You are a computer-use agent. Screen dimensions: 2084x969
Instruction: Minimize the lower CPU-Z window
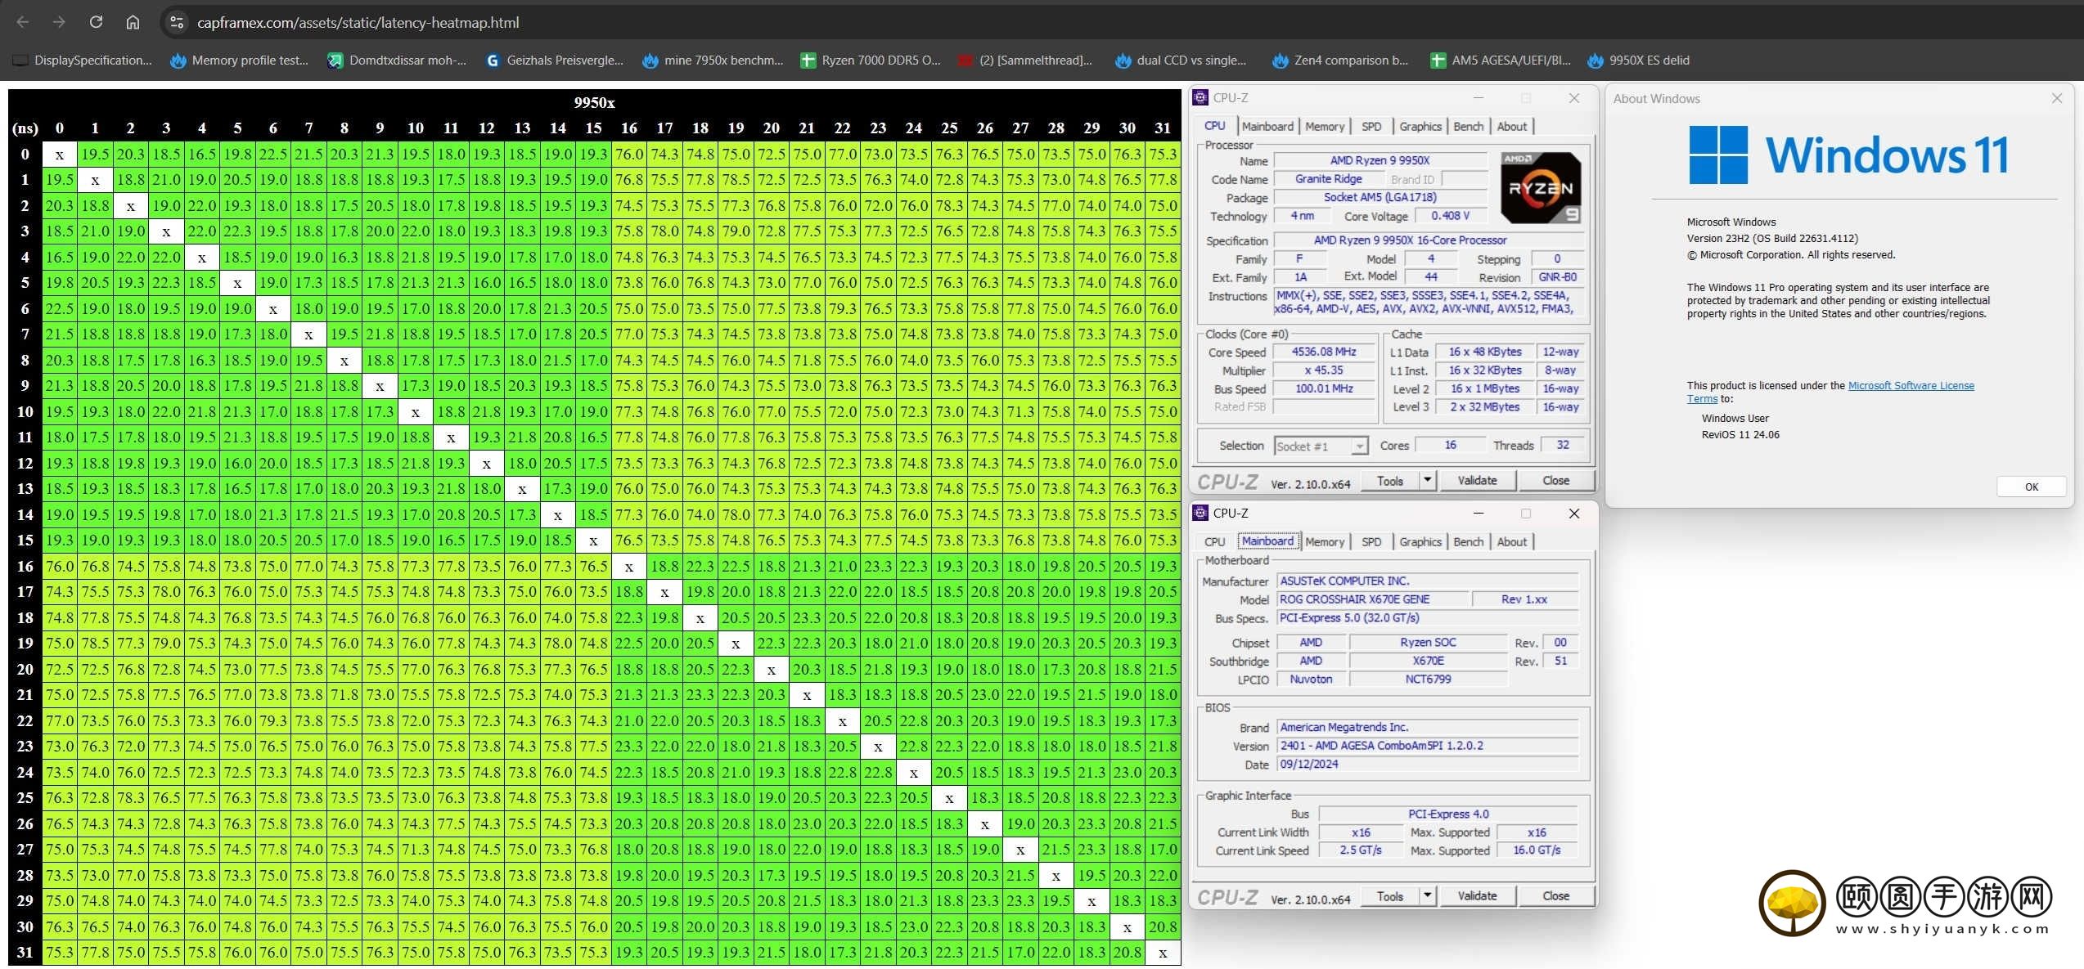point(1478,513)
